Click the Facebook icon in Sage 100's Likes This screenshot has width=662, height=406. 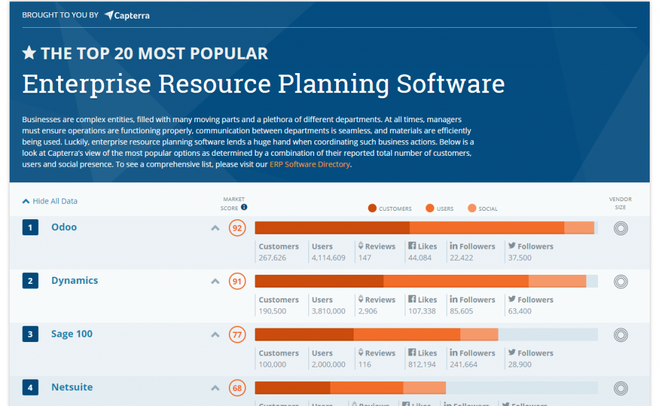(x=412, y=352)
